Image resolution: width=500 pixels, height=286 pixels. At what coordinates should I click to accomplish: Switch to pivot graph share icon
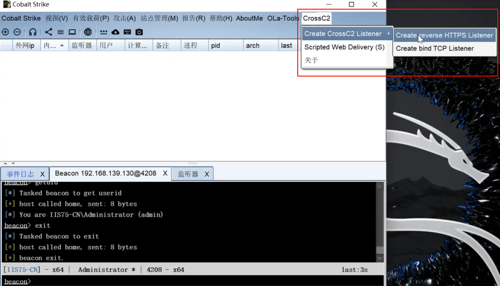pos(49,32)
